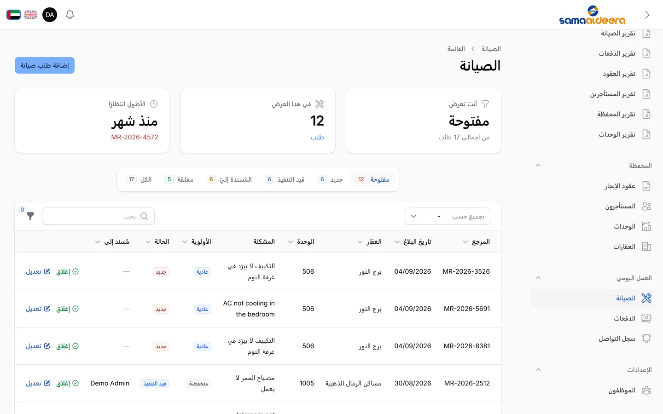Open العقار column header dropdown

point(370,242)
